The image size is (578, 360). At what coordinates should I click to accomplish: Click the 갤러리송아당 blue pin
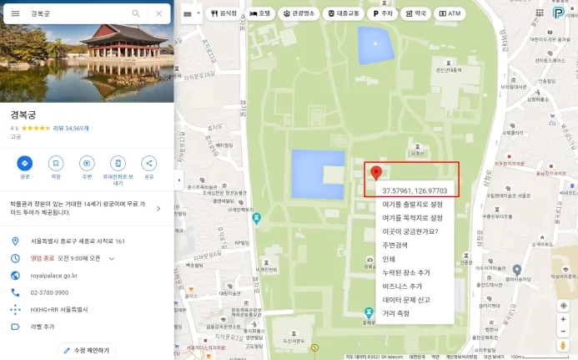(517, 271)
